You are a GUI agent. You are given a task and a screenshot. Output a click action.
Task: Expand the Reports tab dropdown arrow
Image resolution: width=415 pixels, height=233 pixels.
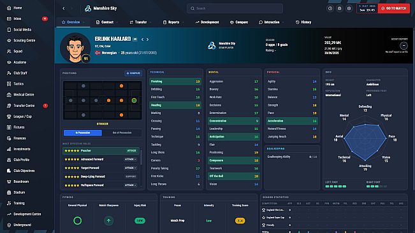[x=183, y=22]
